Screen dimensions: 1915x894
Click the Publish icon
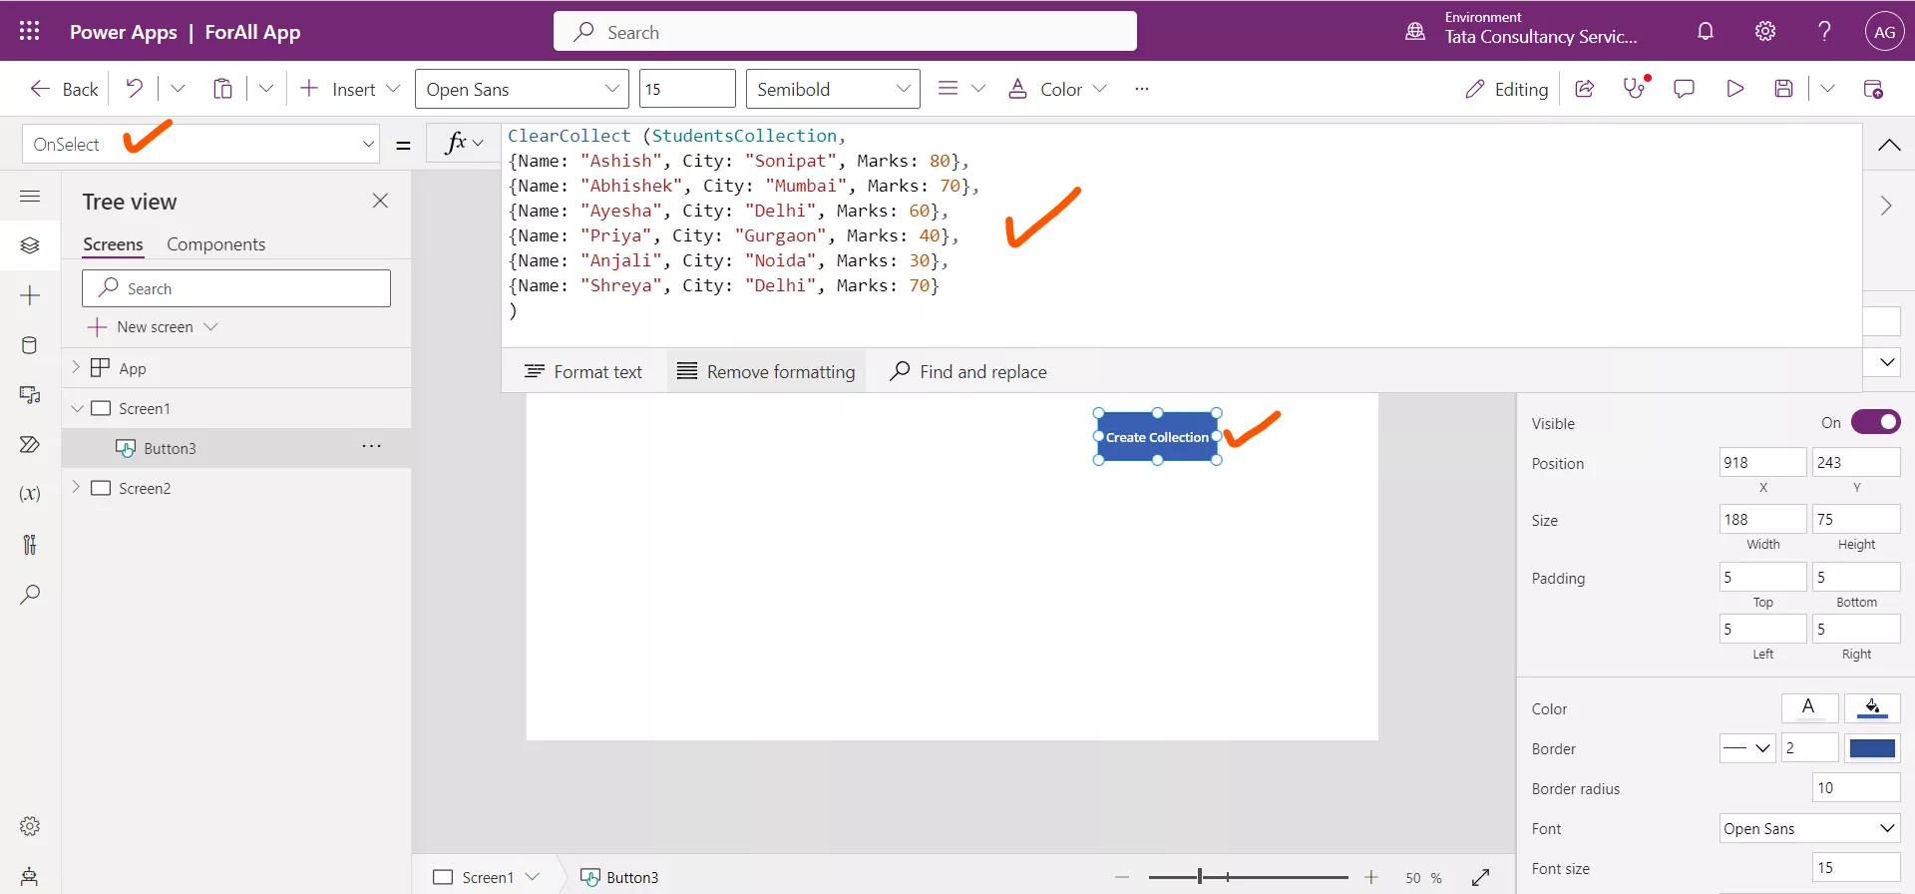point(1873,89)
